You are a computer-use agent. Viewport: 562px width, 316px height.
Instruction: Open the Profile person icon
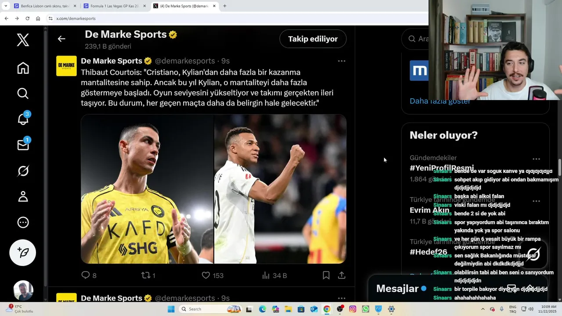(23, 197)
